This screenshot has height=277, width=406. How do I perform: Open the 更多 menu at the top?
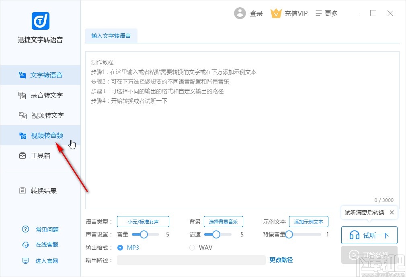tap(327, 13)
